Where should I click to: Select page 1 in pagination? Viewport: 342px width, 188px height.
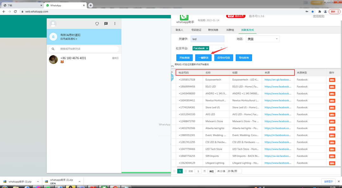(x=180, y=171)
